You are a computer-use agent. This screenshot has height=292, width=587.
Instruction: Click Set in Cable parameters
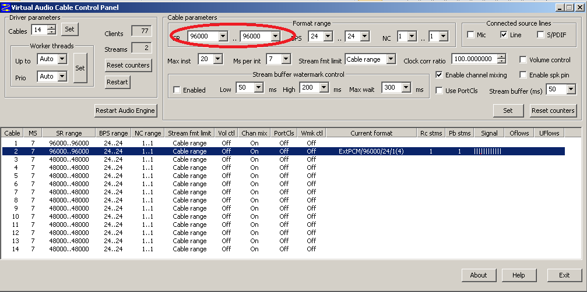[x=508, y=111]
